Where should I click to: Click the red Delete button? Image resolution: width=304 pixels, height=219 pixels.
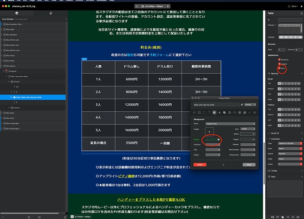point(200,164)
